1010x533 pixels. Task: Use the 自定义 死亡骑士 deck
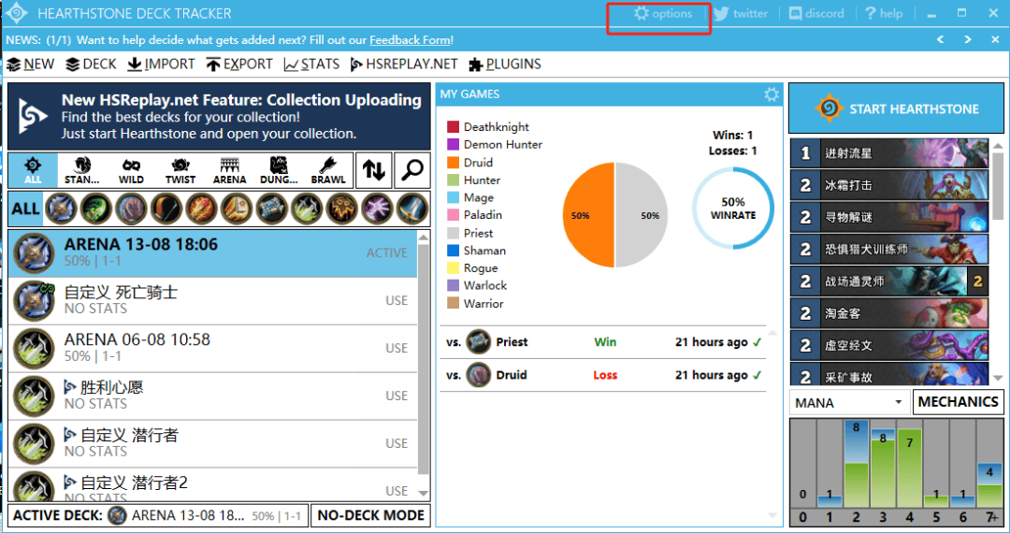pos(397,300)
